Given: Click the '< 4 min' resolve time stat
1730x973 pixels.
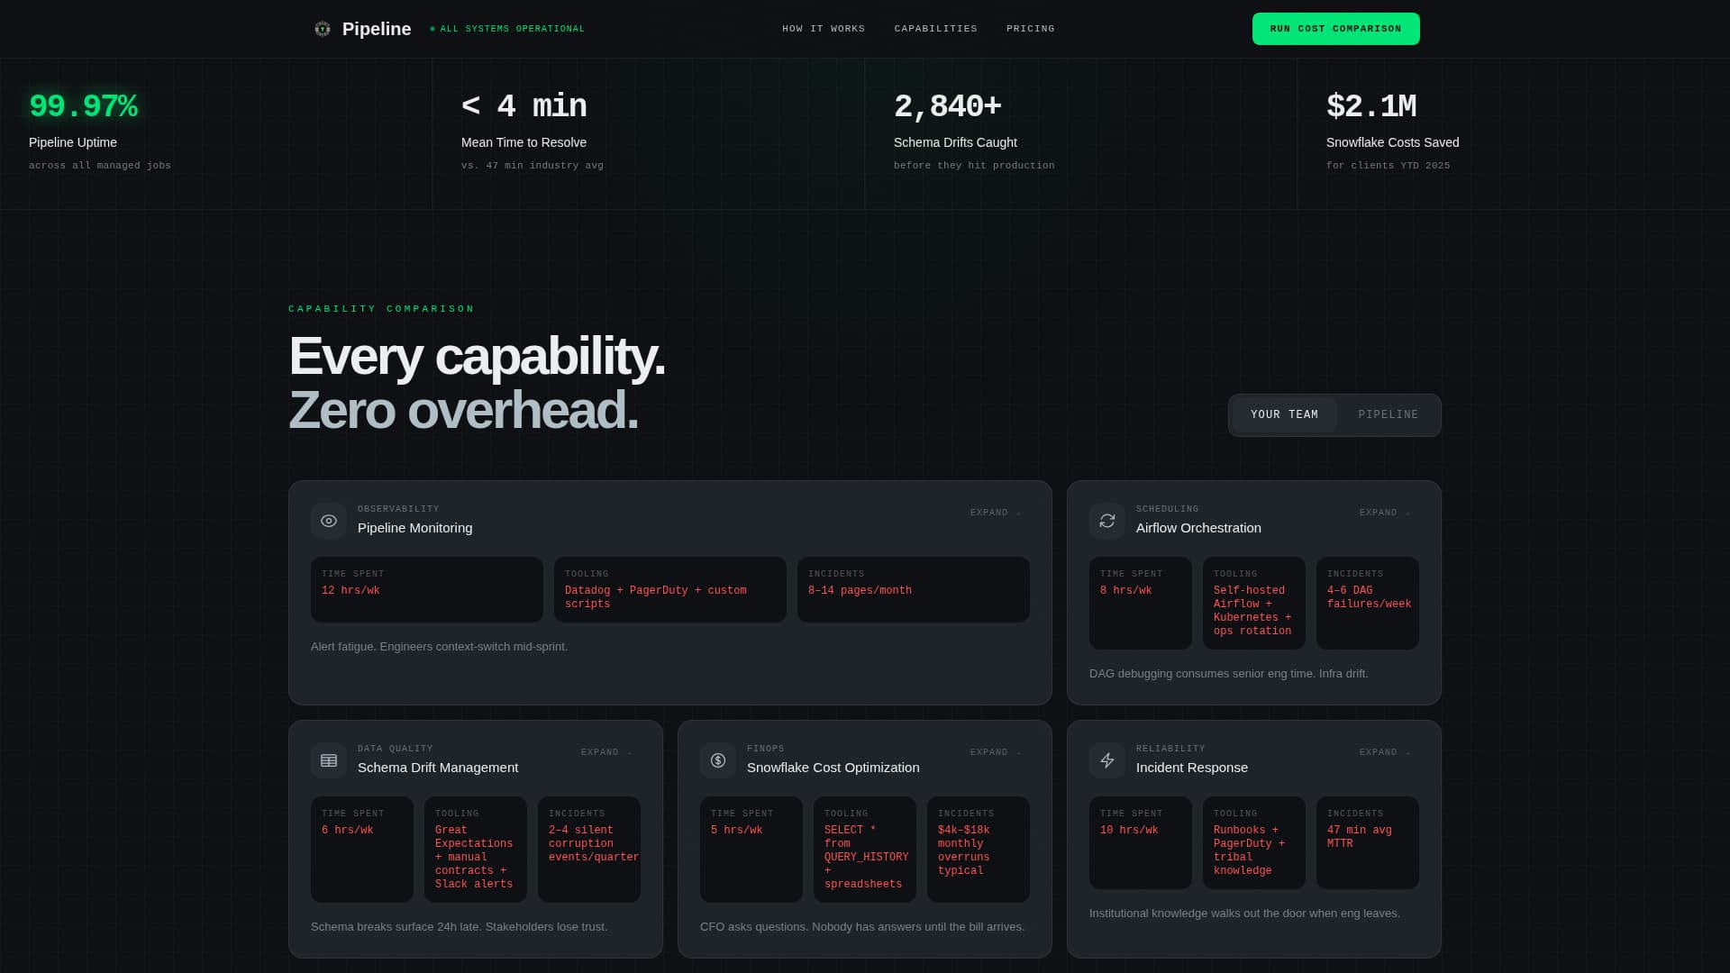Looking at the screenshot, I should click(524, 106).
